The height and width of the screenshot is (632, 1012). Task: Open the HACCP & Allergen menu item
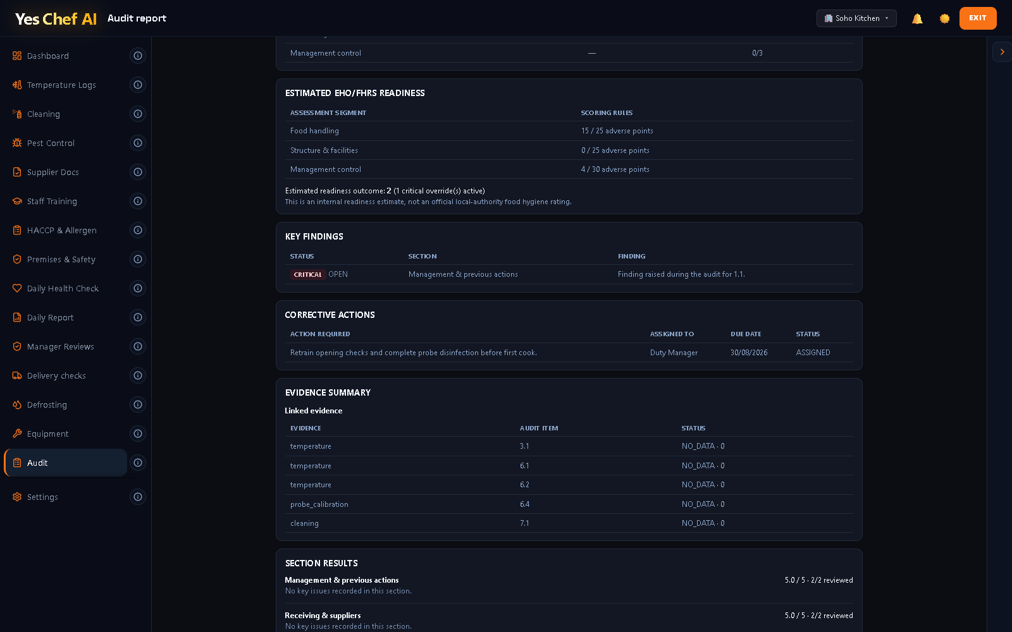click(66, 230)
